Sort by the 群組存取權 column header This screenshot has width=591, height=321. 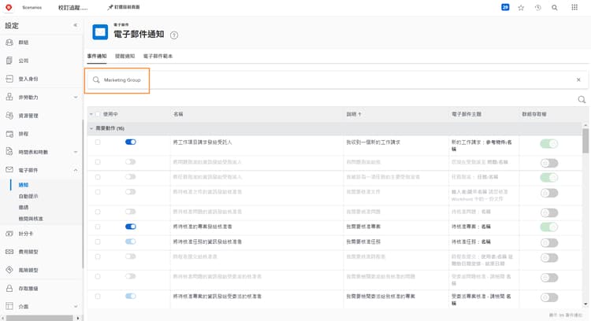point(534,114)
